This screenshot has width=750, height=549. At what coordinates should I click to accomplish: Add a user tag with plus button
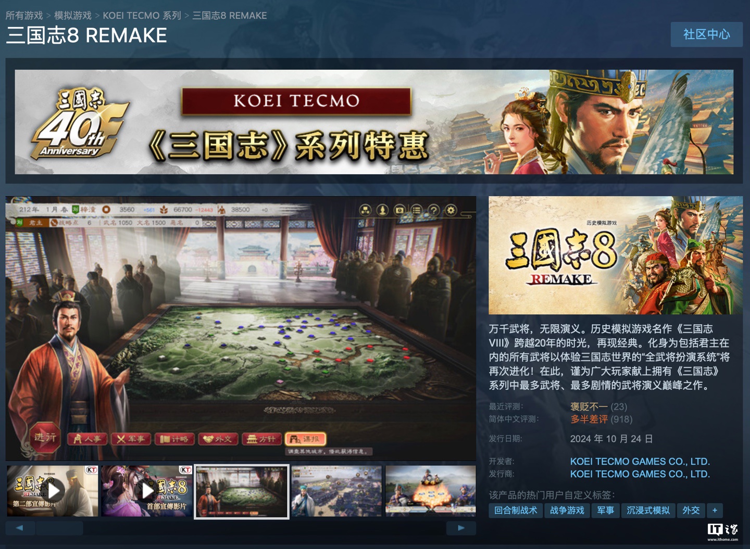[x=715, y=510]
